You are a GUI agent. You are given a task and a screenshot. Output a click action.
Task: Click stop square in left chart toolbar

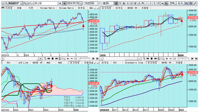coord(53,59)
